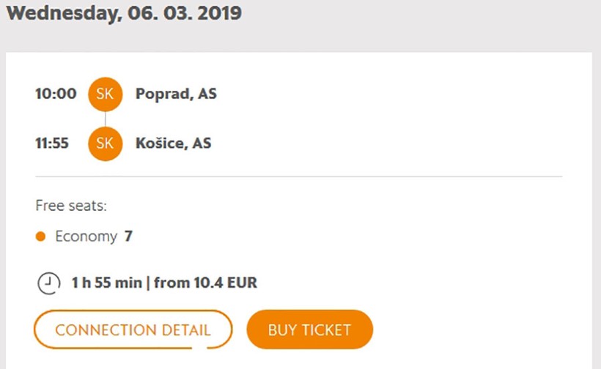Click the clock icon before trip duration

coord(47,283)
